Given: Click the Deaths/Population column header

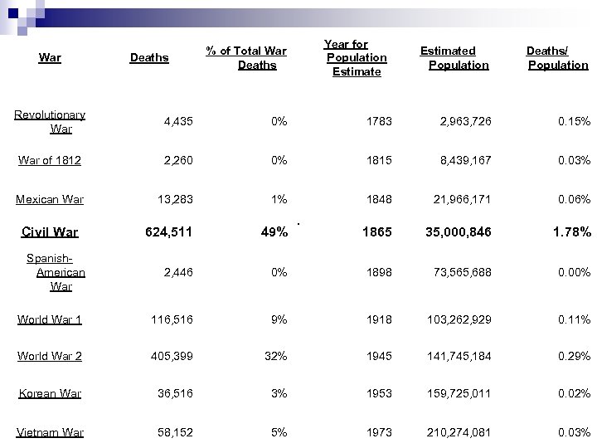Looking at the screenshot, I should 556,58.
